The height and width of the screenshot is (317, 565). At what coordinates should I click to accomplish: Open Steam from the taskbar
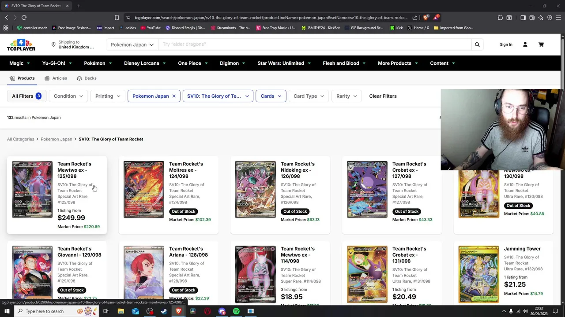pos(164,311)
